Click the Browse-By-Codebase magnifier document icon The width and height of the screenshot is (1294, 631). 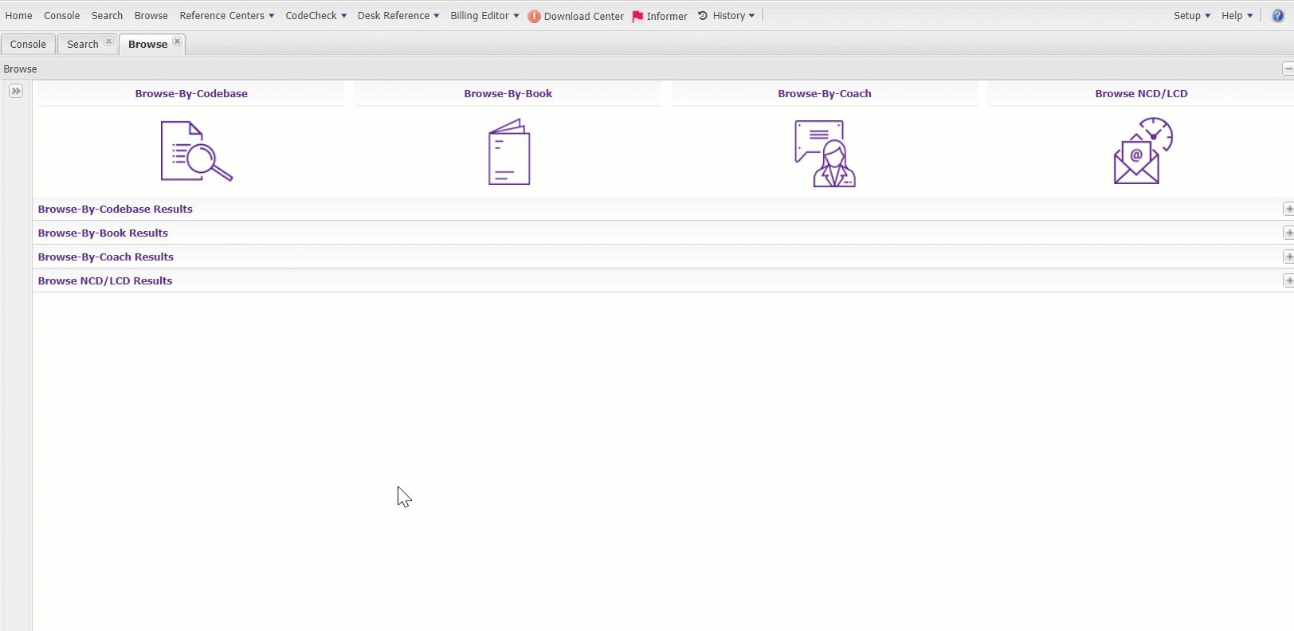pos(196,151)
